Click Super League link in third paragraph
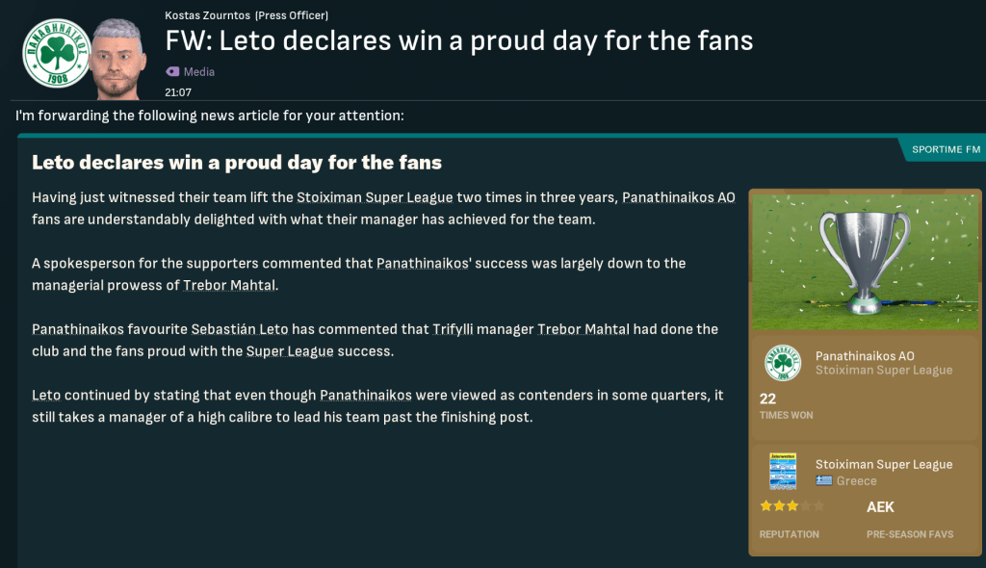 pyautogui.click(x=289, y=351)
